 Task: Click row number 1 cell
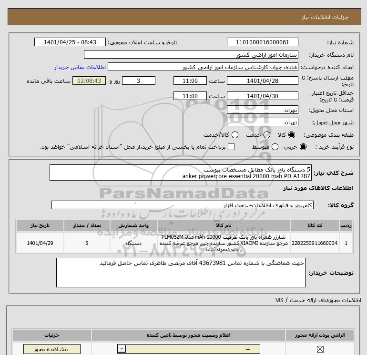(346, 243)
